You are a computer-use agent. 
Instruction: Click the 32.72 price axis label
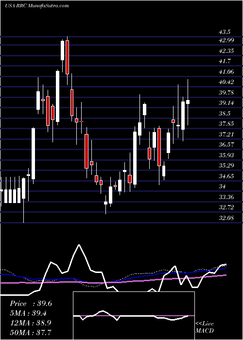226,207
